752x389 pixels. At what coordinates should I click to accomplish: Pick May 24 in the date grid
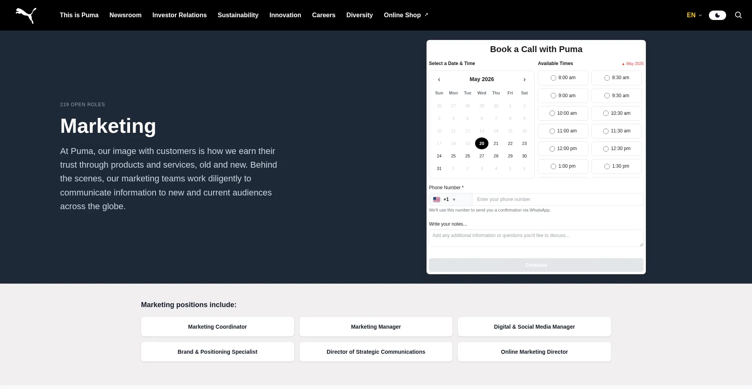click(439, 156)
